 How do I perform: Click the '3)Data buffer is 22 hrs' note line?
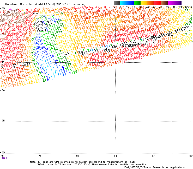(92, 165)
